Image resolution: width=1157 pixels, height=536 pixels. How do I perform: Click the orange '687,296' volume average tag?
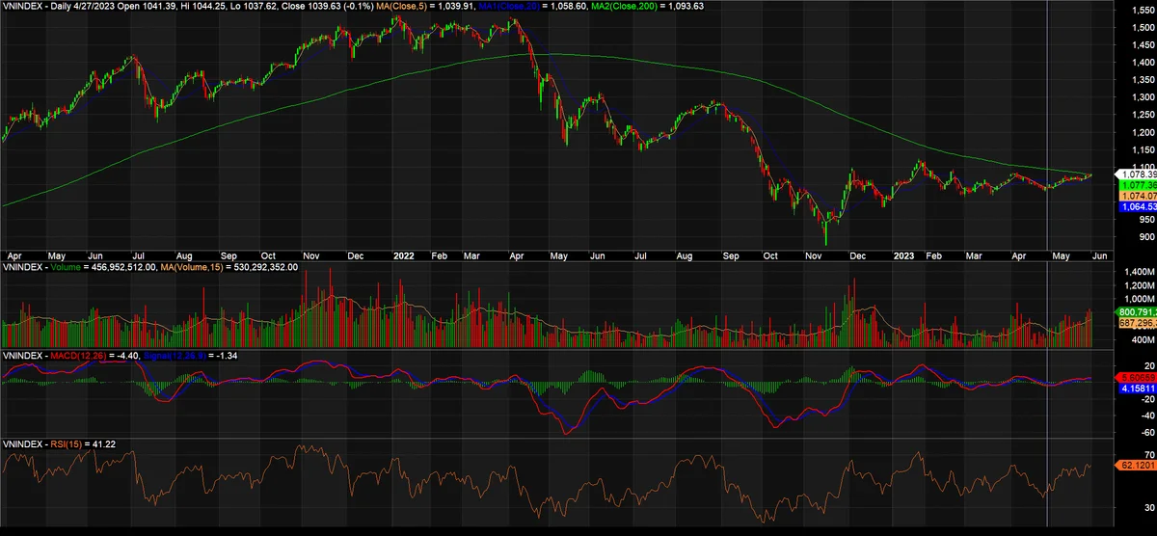(x=1136, y=323)
